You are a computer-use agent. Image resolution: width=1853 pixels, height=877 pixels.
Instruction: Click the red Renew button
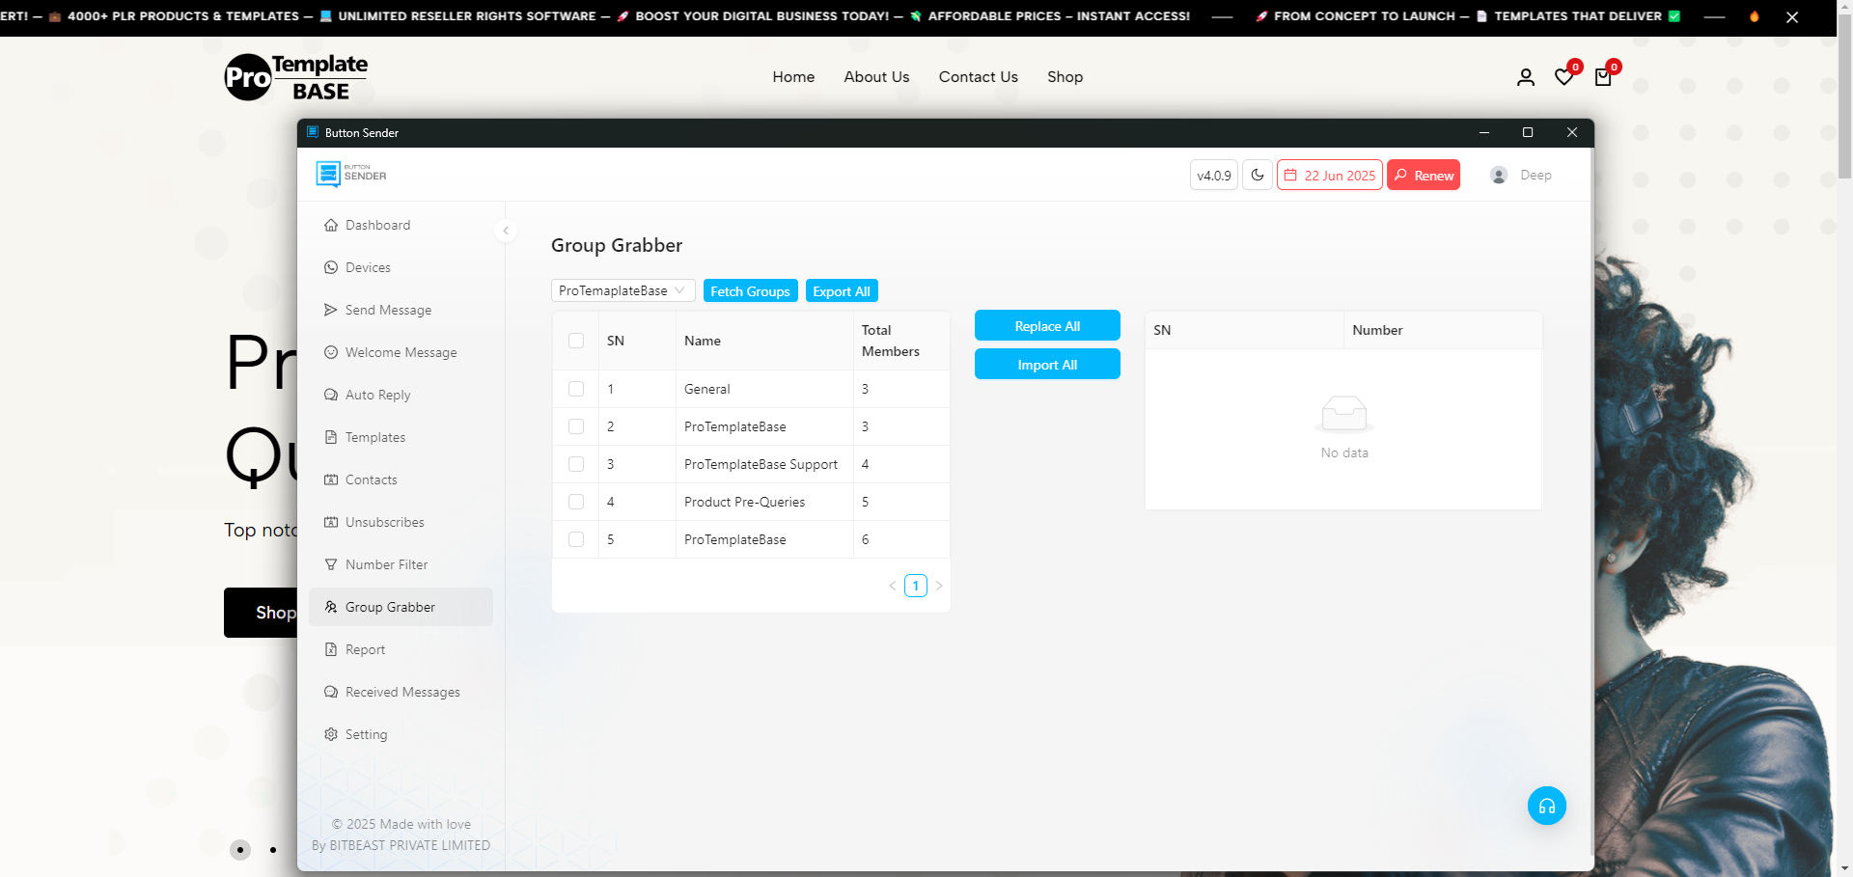(x=1424, y=175)
